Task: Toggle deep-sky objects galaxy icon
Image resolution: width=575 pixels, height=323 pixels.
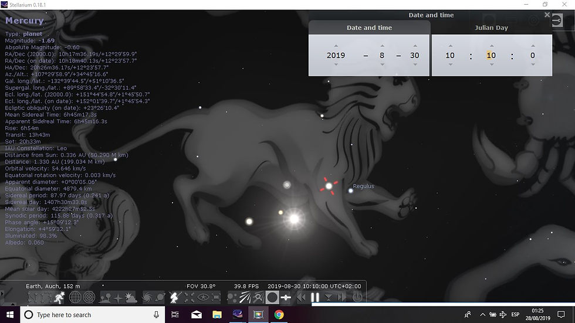Action: coord(146,297)
